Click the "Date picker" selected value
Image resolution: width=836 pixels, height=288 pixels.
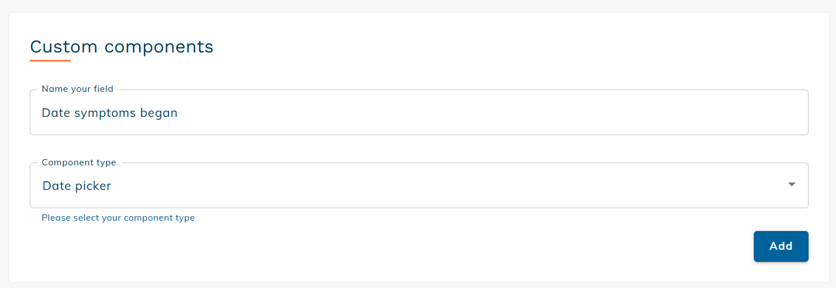pos(77,186)
